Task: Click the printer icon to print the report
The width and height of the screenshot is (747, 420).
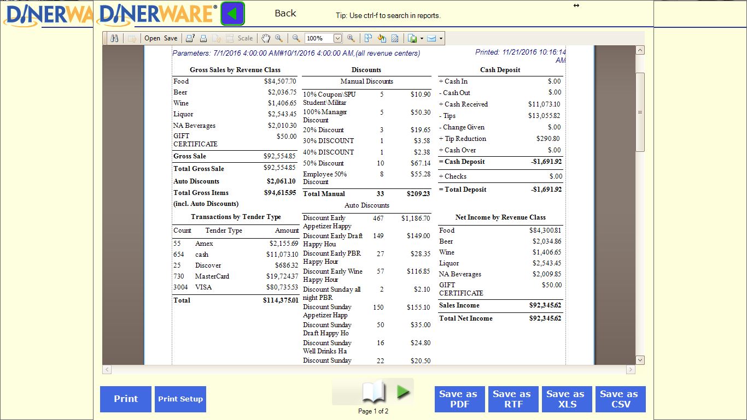Action: [x=203, y=38]
